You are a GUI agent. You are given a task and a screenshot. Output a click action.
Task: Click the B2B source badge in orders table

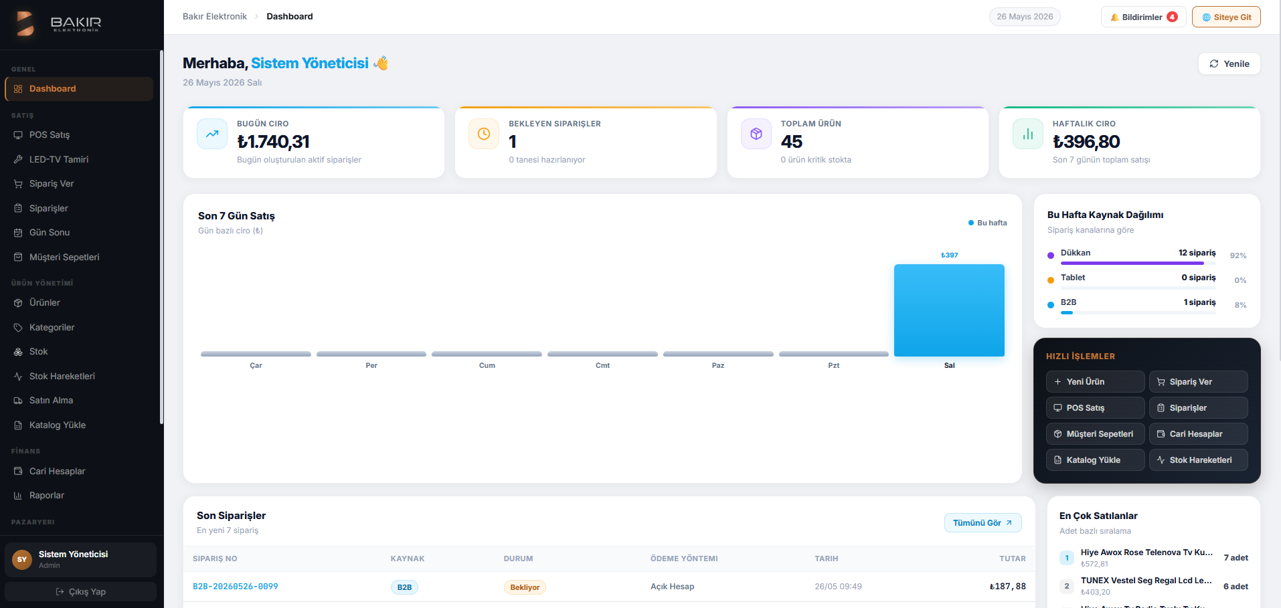pyautogui.click(x=404, y=587)
